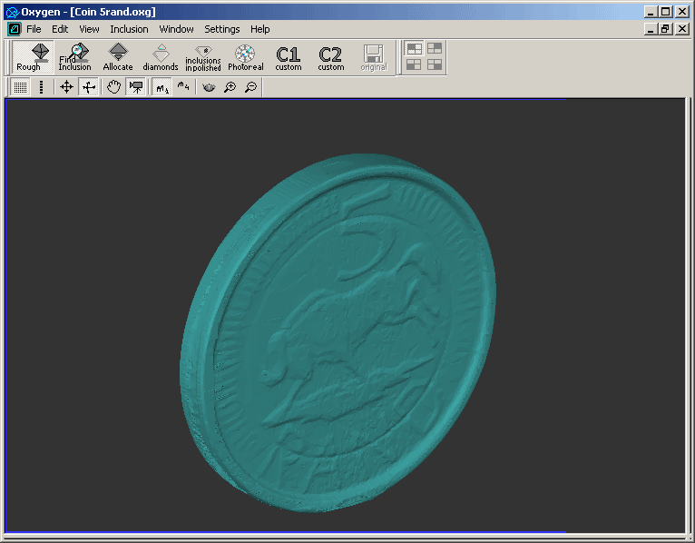This screenshot has height=543, width=695.
Task: Switch to Photoreal rendering mode
Action: pyautogui.click(x=245, y=57)
